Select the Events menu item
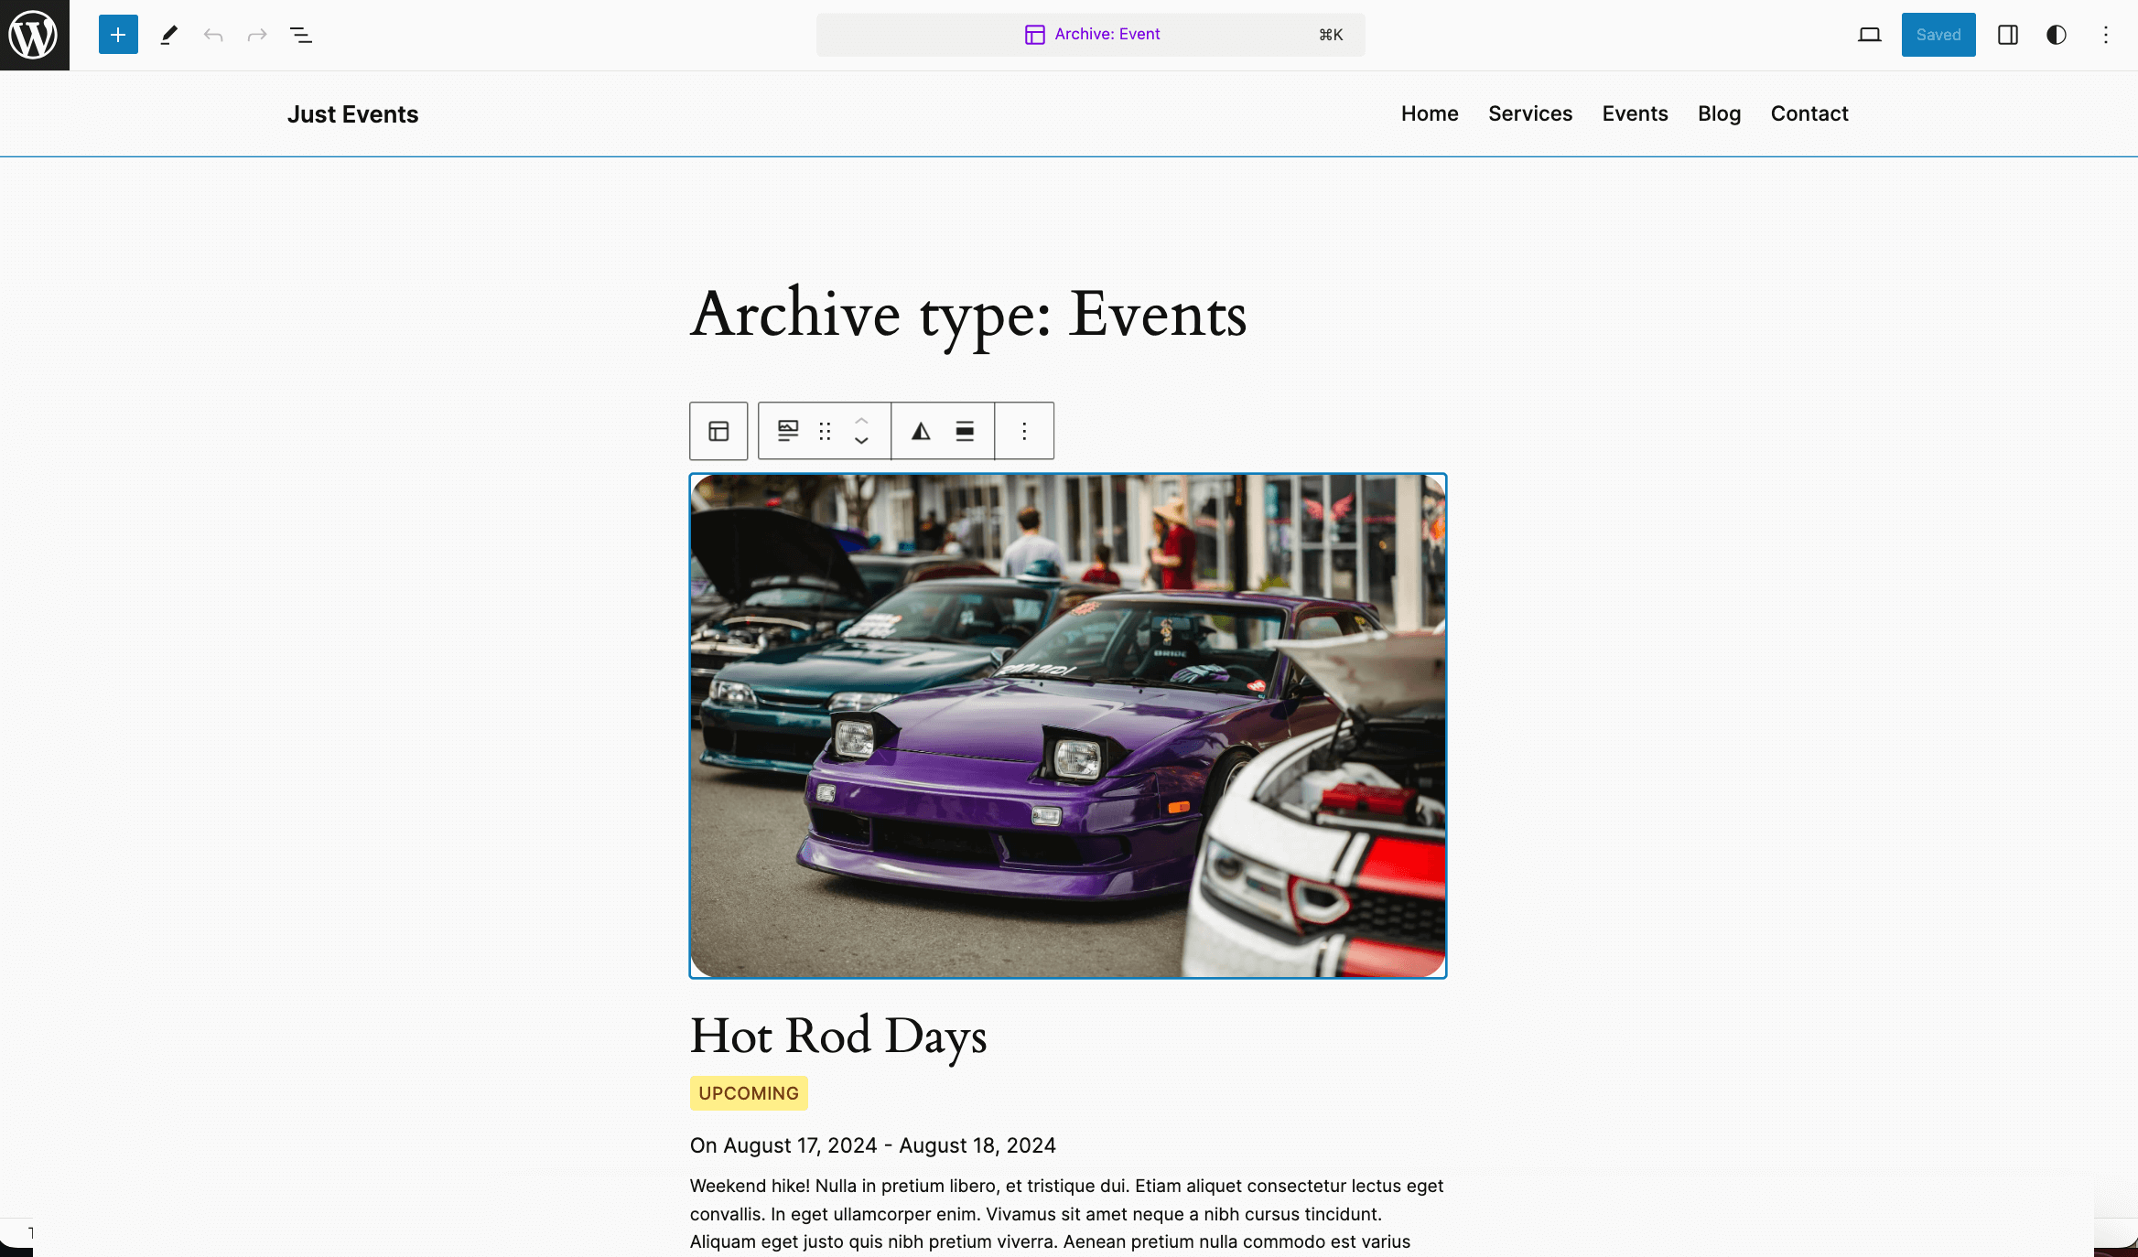 1635,113
